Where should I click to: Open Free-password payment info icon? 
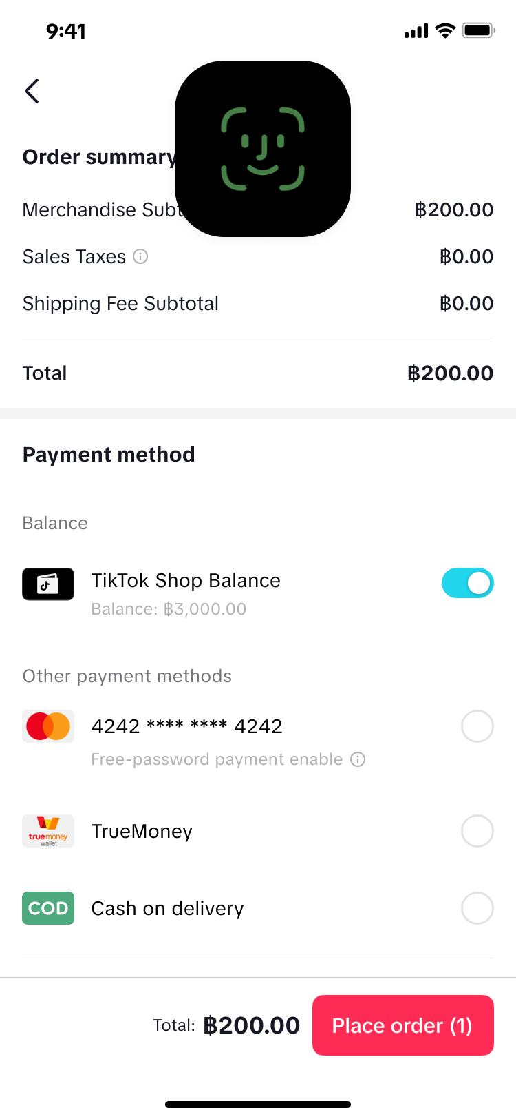[x=358, y=759]
